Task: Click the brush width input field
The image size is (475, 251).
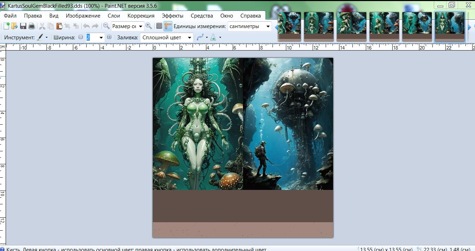Action: pyautogui.click(x=92, y=37)
